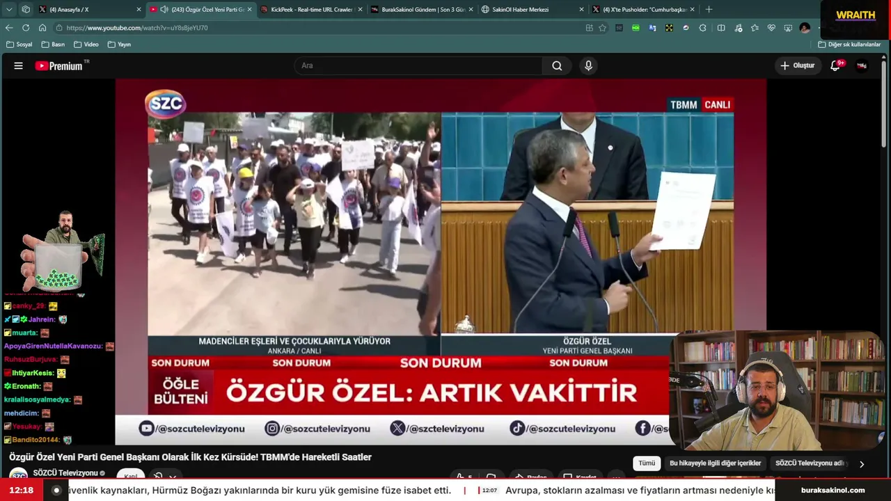The width and height of the screenshot is (891, 501).
Task: Go back with the browser back arrow
Action: pyautogui.click(x=9, y=28)
